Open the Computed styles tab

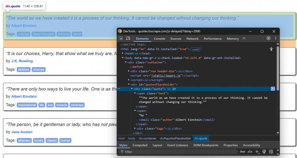[x=140, y=145]
